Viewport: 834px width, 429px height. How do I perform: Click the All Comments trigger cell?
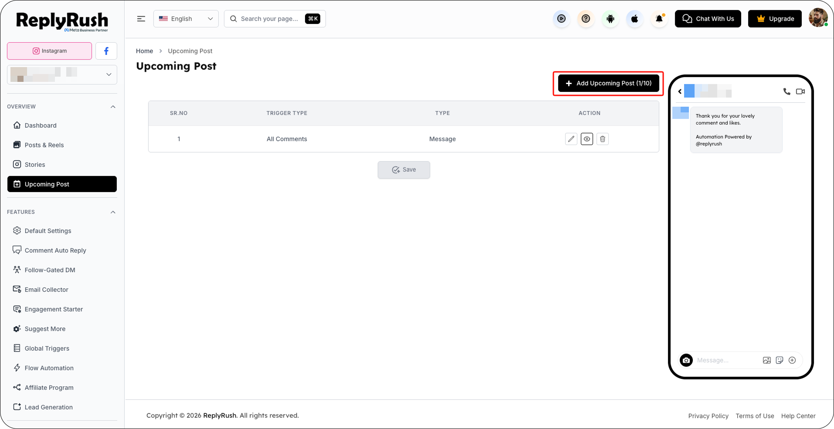point(287,139)
